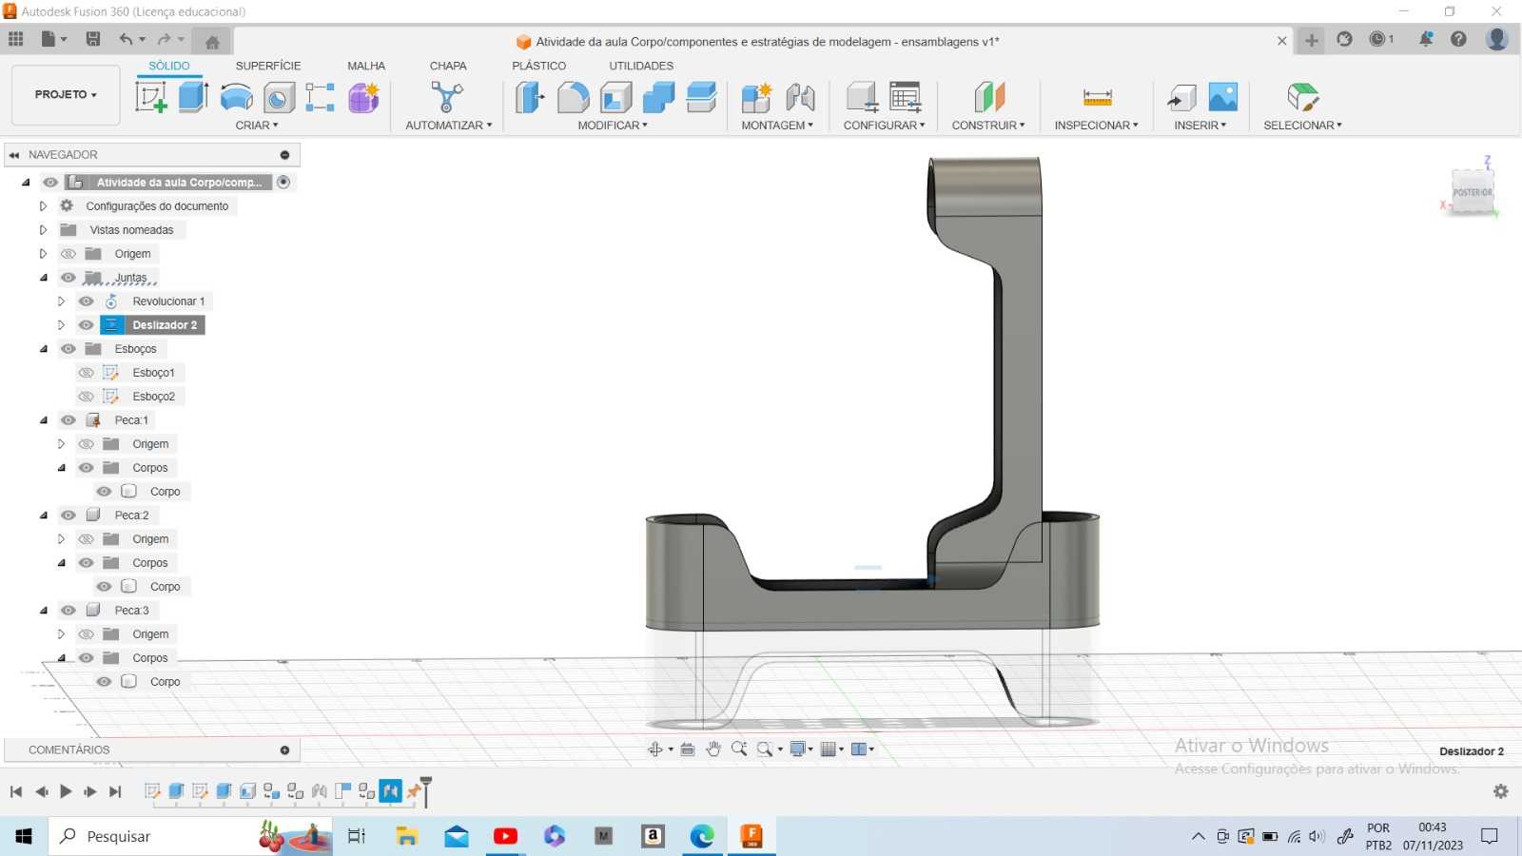This screenshot has height=856, width=1522.
Task: Expand the Vistas nomeadas folder
Action: pos(43,230)
